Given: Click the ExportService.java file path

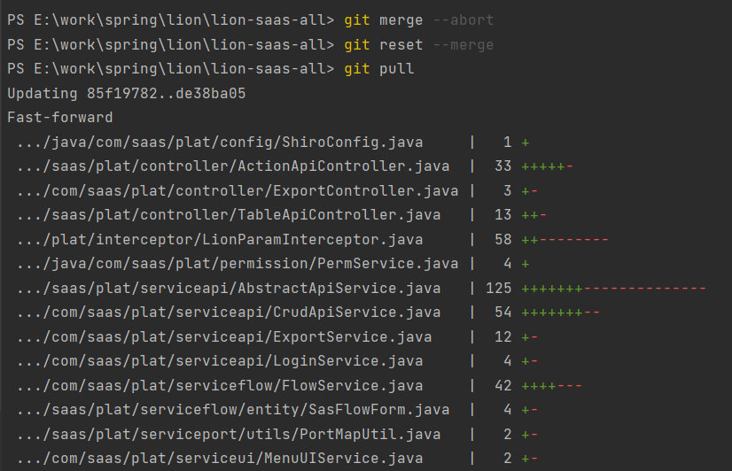Looking at the screenshot, I should click(219, 336).
